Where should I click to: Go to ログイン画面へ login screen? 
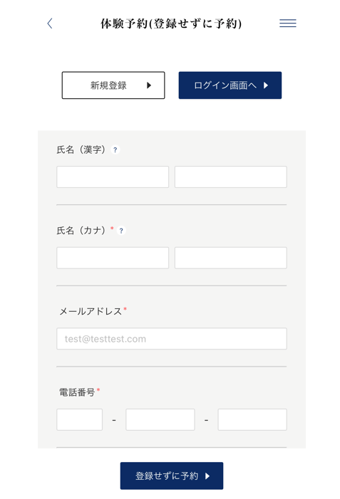click(x=230, y=85)
